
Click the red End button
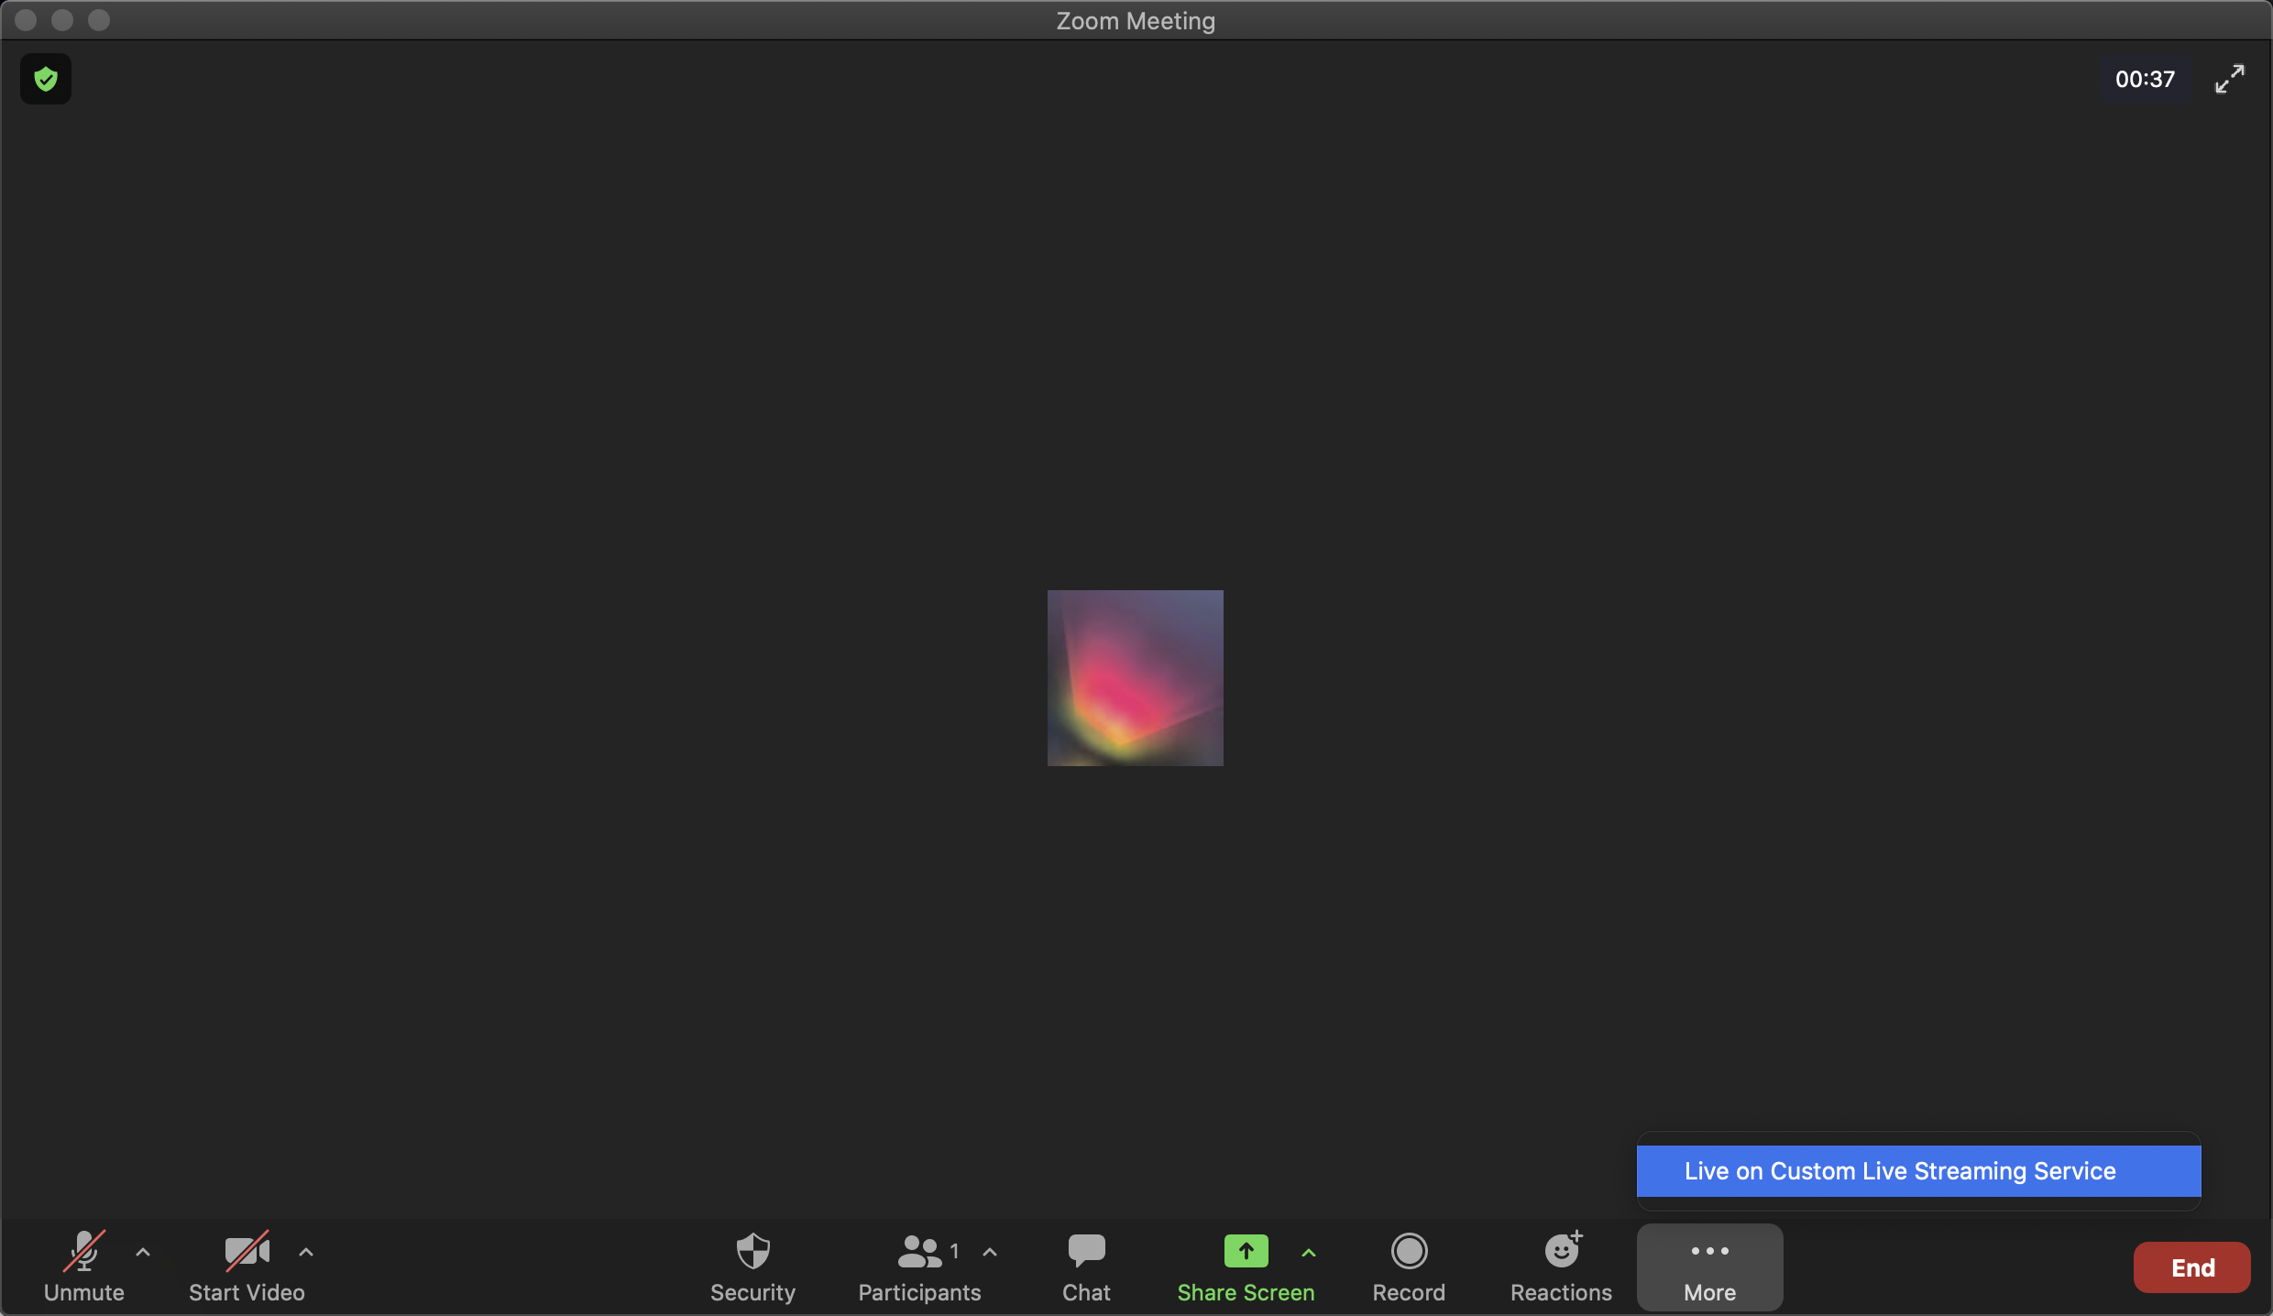[x=2191, y=1267]
